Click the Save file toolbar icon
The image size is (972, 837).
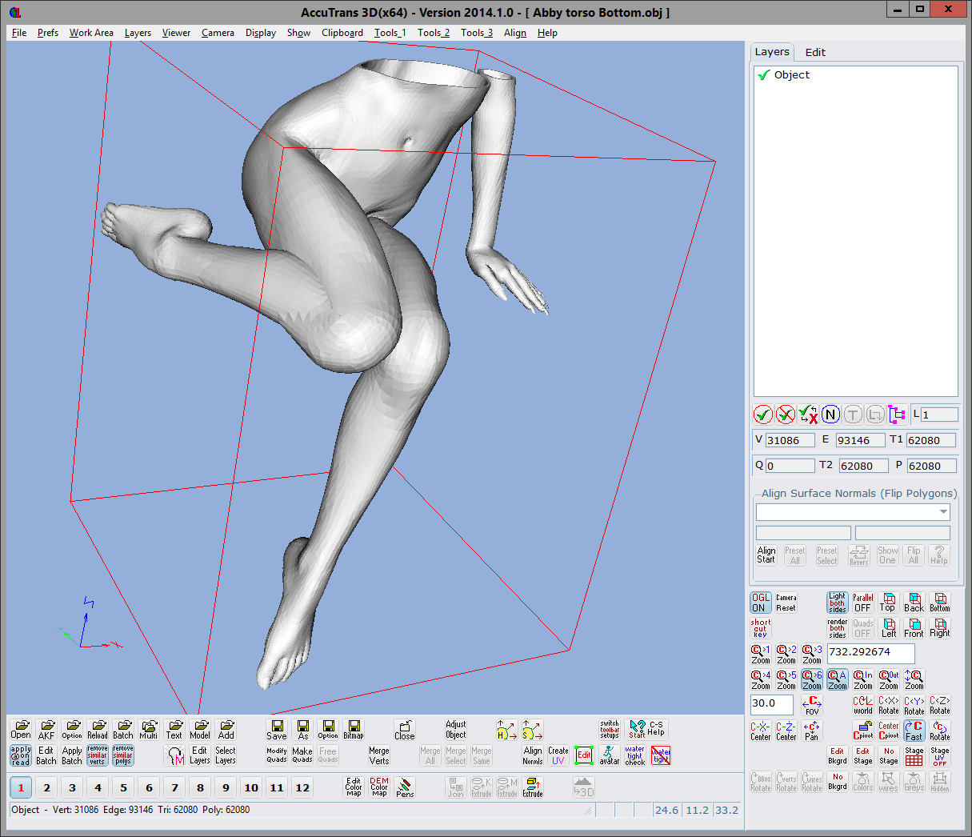click(277, 729)
